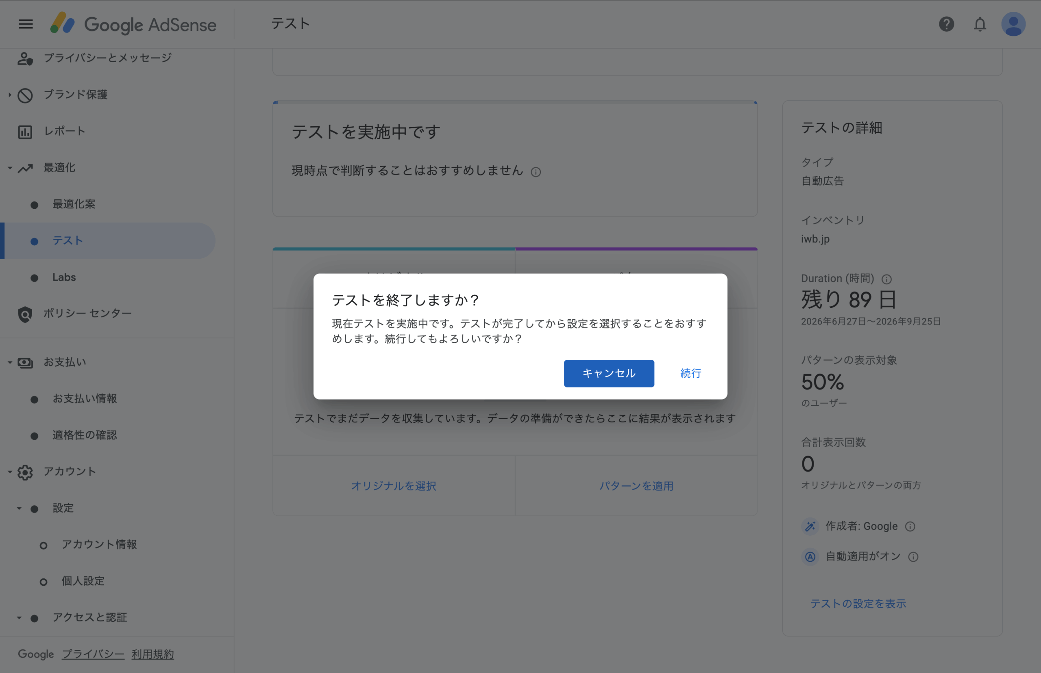Select the テスト sidebar item

[x=108, y=241]
